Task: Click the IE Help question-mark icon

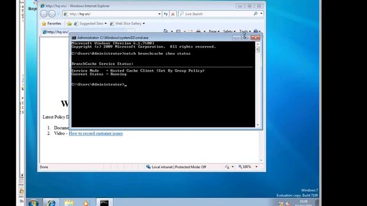Action: coord(256,31)
